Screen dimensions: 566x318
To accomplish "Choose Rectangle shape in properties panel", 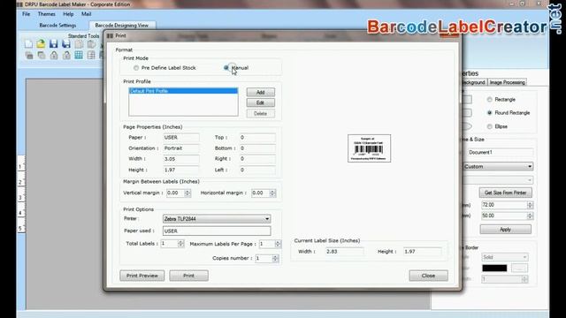I will pos(489,100).
